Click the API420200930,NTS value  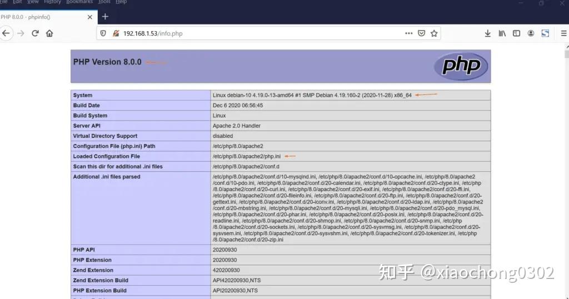(x=237, y=280)
